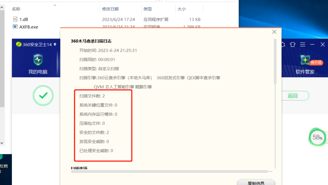Click the 扫描文件数: 2 line
This screenshot has width=328, height=185.
92,96
